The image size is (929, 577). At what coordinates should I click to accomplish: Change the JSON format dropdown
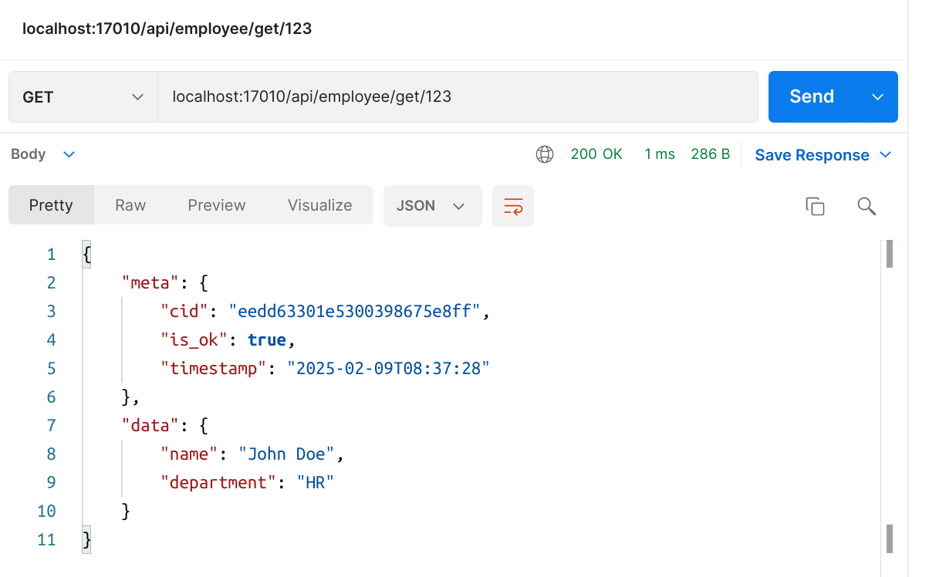pyautogui.click(x=432, y=206)
